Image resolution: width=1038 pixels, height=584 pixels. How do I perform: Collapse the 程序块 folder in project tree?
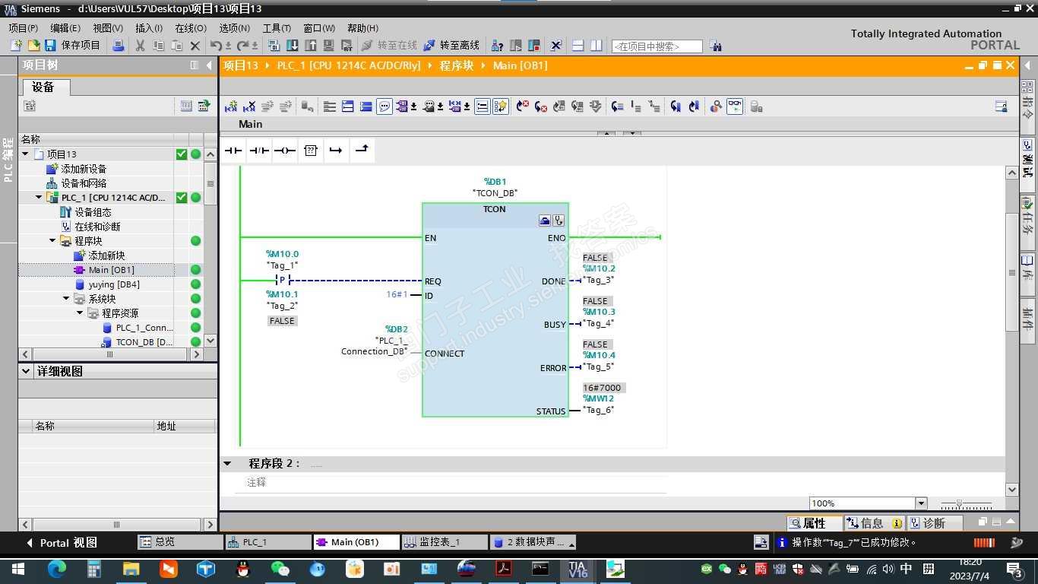click(53, 241)
